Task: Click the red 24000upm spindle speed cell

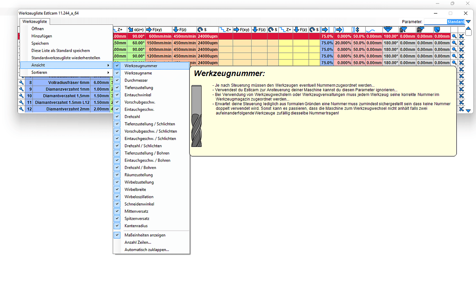Action: click(x=207, y=36)
